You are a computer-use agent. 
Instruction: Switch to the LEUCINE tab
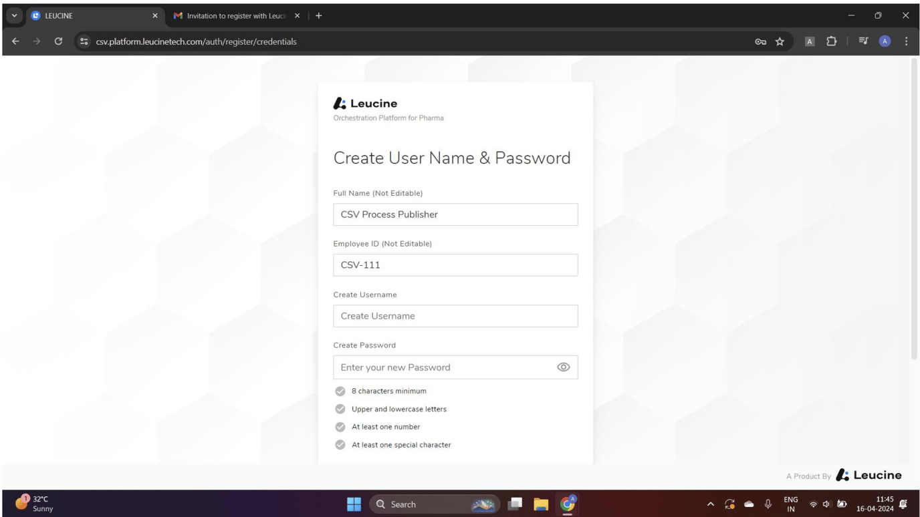[80, 15]
